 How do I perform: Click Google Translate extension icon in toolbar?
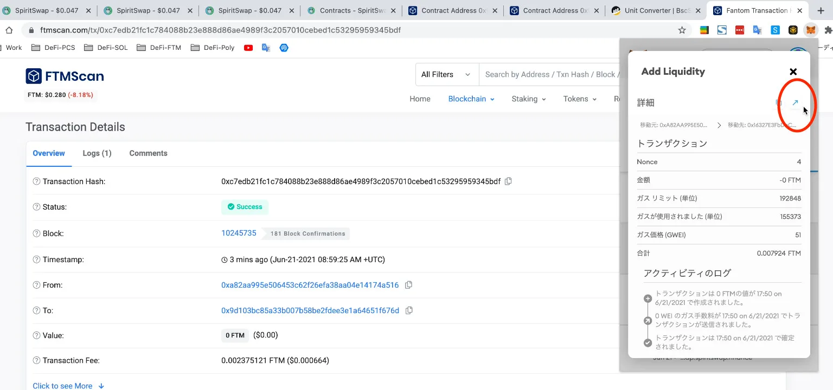pos(757,30)
